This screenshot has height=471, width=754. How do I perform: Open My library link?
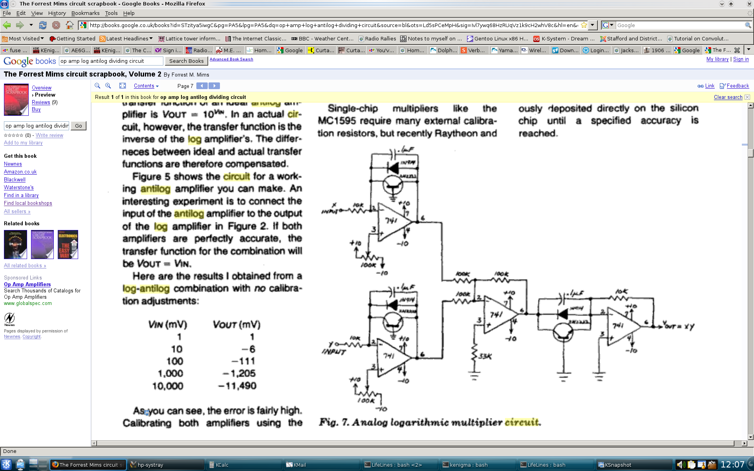pyautogui.click(x=717, y=59)
